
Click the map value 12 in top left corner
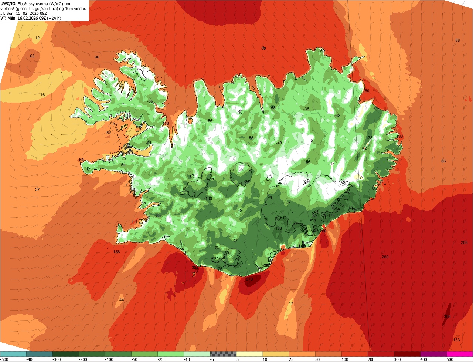pyautogui.click(x=37, y=38)
